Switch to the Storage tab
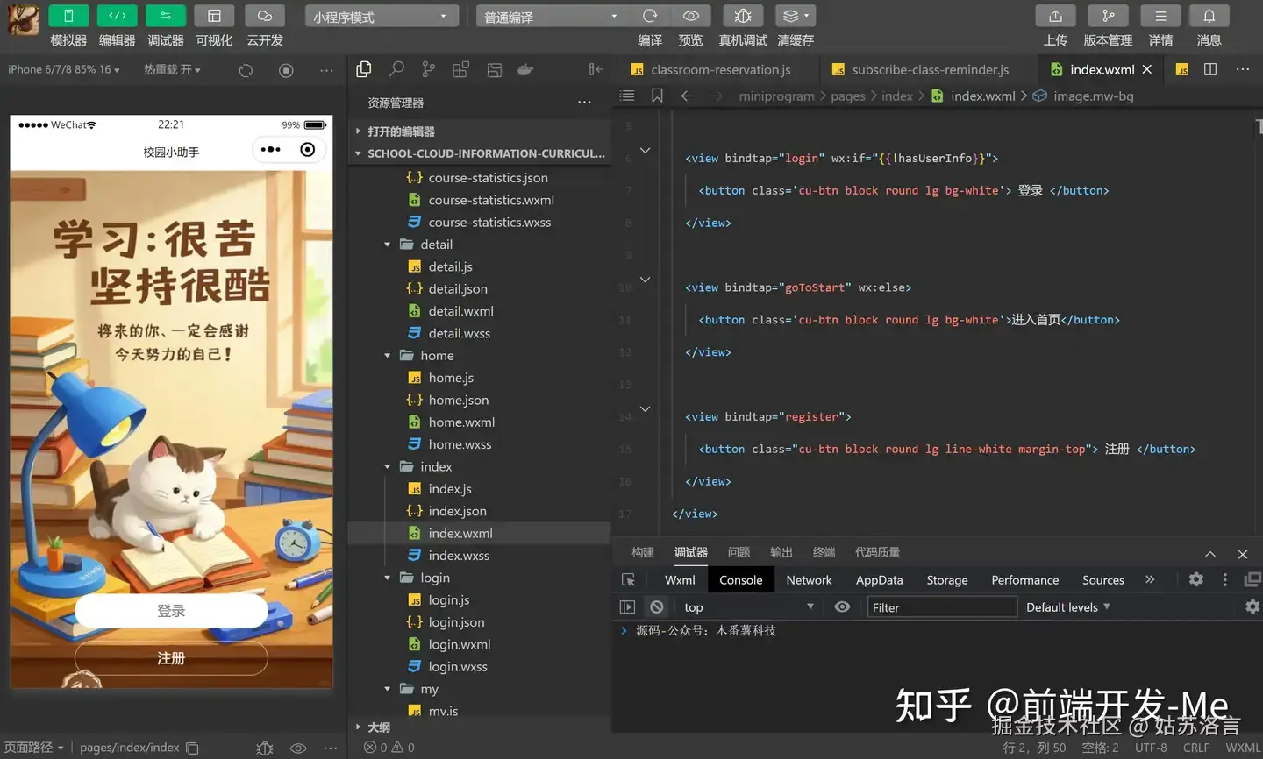The image size is (1263, 759). [x=947, y=580]
